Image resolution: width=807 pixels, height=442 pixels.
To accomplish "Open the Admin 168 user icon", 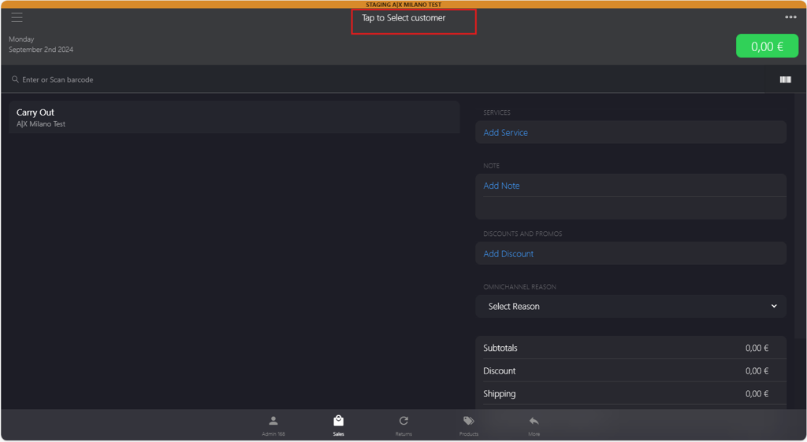I will (273, 421).
